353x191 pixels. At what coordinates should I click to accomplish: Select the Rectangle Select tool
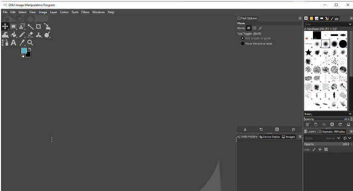[13, 26]
